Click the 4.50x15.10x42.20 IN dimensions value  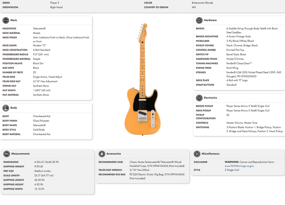pyautogui.click(x=46, y=162)
